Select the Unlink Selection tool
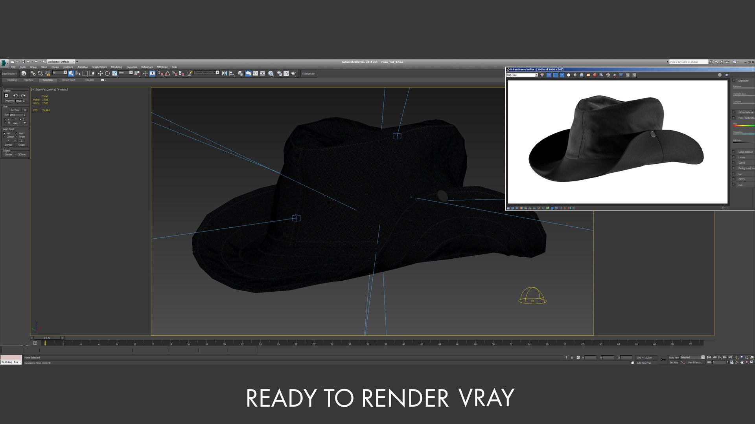 point(40,73)
